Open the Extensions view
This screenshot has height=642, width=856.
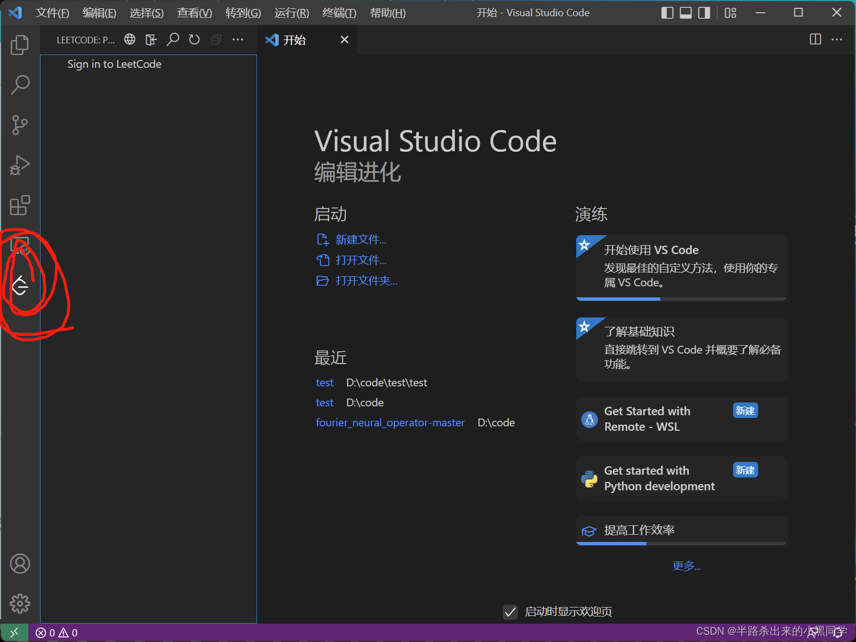click(x=20, y=206)
